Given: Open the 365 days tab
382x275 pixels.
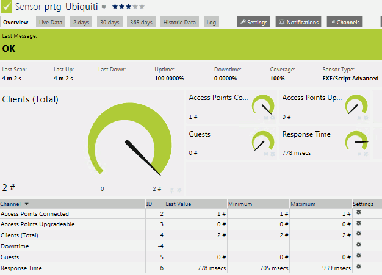Looking at the screenshot, I should tap(141, 22).
